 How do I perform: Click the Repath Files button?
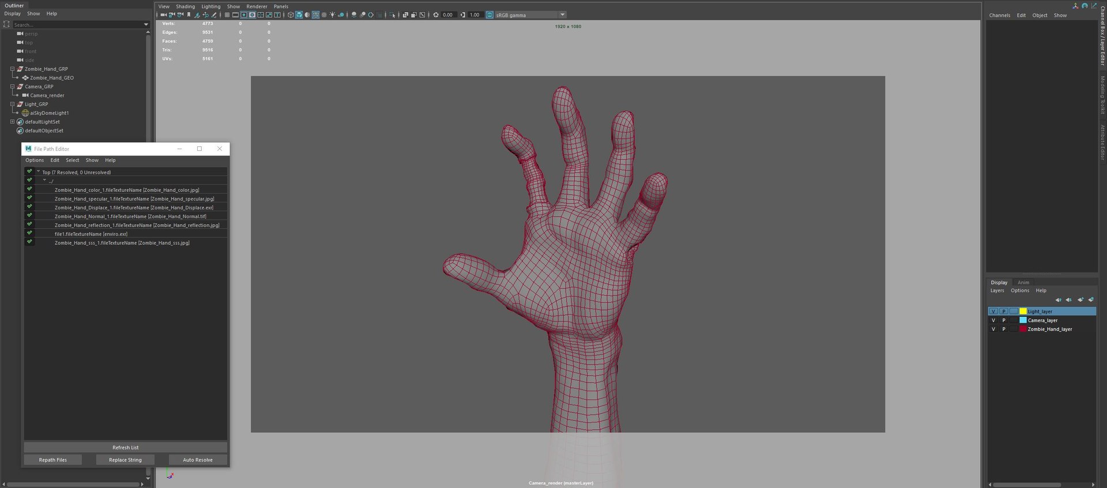53,460
